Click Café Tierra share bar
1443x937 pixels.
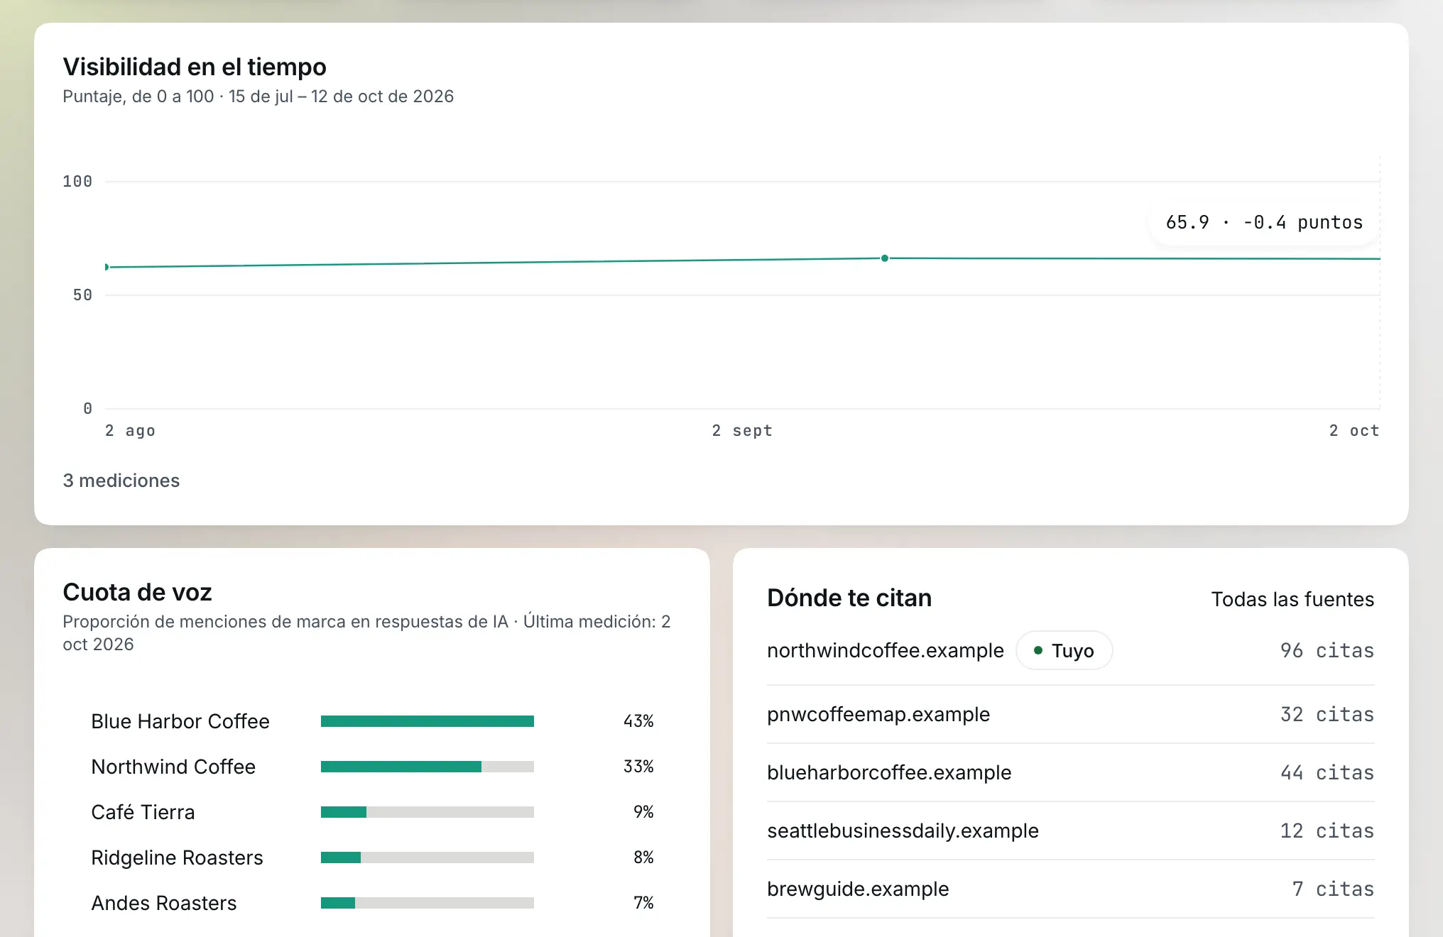(428, 812)
